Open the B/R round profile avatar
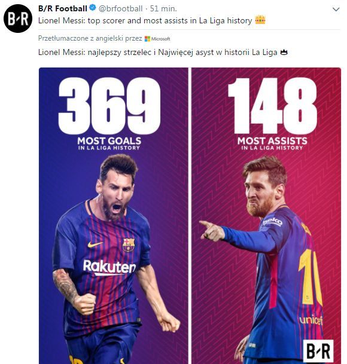347x364 pixels. (x=18, y=19)
